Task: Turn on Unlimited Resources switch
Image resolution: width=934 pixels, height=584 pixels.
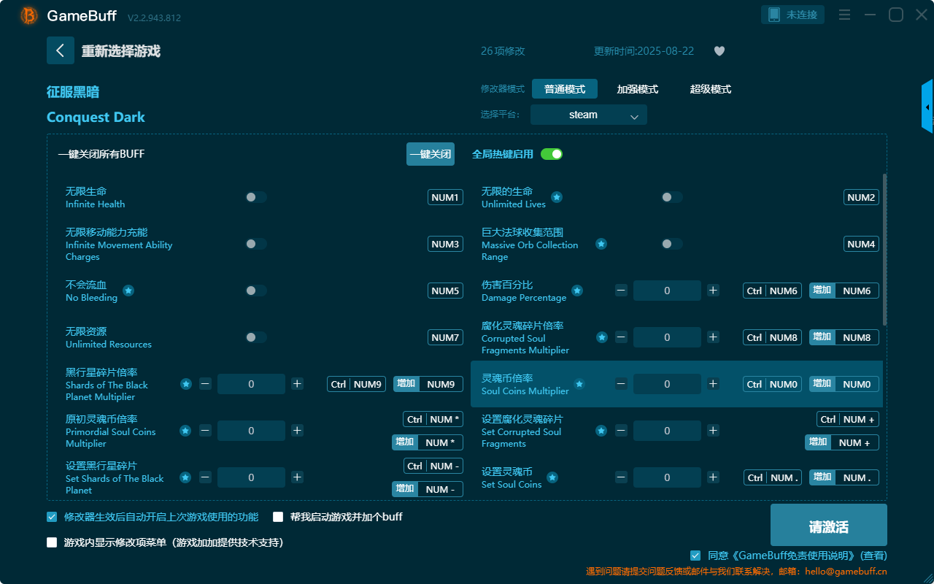Action: coord(256,337)
